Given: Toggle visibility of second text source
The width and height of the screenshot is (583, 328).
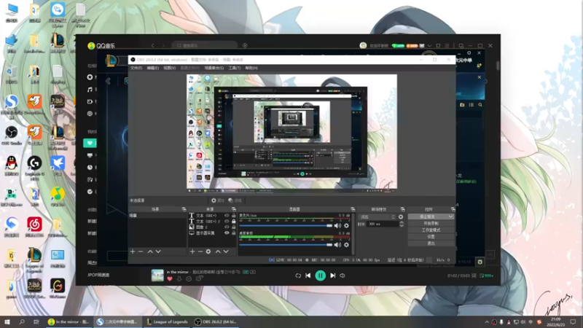Looking at the screenshot, I should 227,222.
